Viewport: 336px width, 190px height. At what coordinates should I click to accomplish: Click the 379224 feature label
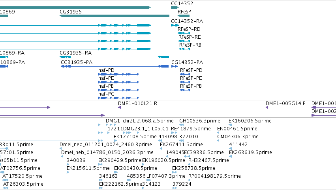182,184
